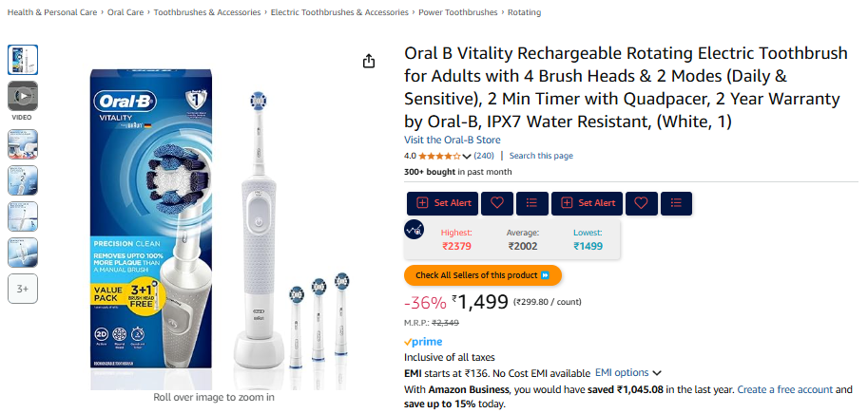
Task: Click the first Set Alert button
Action: (x=443, y=203)
